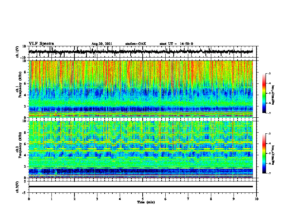289x223 pixels.
Task: Click the date label 'Aug.20, 2021'
Action: [102, 44]
